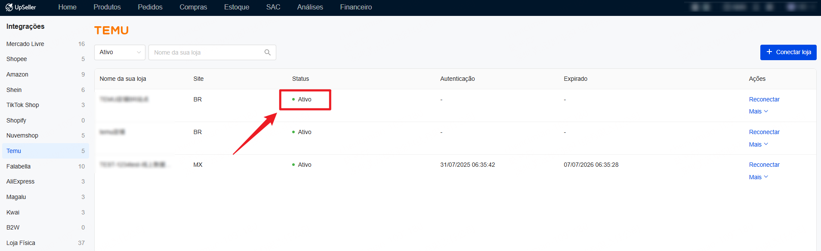Open the Pedidos menu
The image size is (821, 251).
pos(150,7)
